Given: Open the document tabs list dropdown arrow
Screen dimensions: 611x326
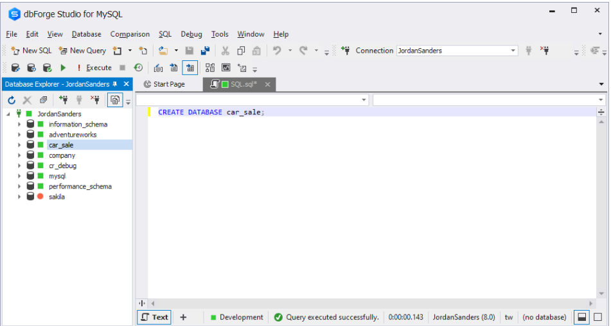Looking at the screenshot, I should click(601, 84).
